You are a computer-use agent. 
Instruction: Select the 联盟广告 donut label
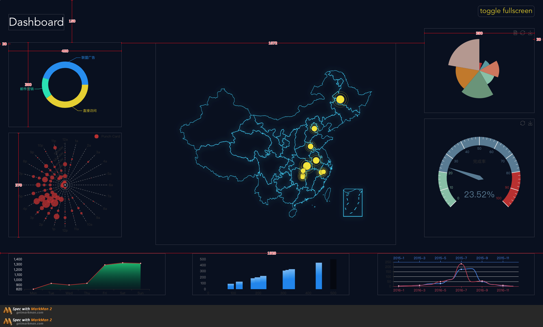coord(88,58)
